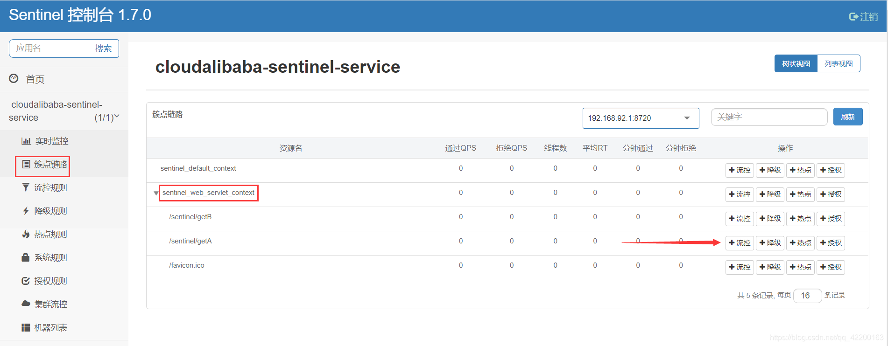This screenshot has width=888, height=346.
Task: Add 授权 rule for /sentinel/getB
Action: point(831,219)
